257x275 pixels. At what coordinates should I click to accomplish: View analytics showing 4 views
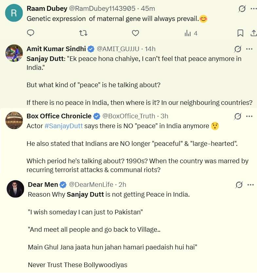[191, 33]
